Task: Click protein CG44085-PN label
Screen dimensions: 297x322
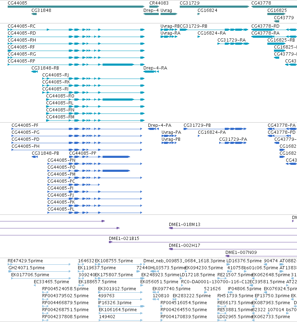Action: (61, 160)
